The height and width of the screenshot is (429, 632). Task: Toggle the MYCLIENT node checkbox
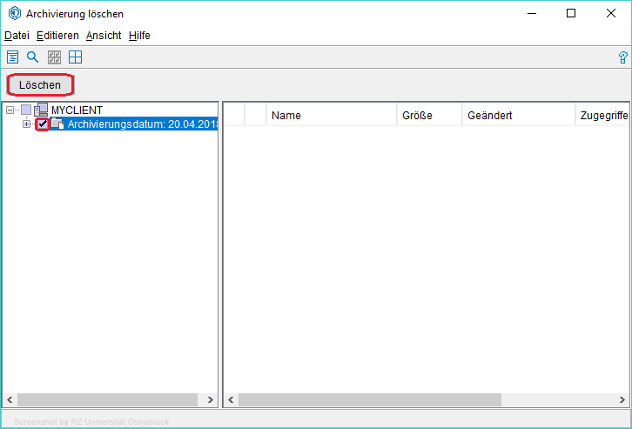click(26, 110)
